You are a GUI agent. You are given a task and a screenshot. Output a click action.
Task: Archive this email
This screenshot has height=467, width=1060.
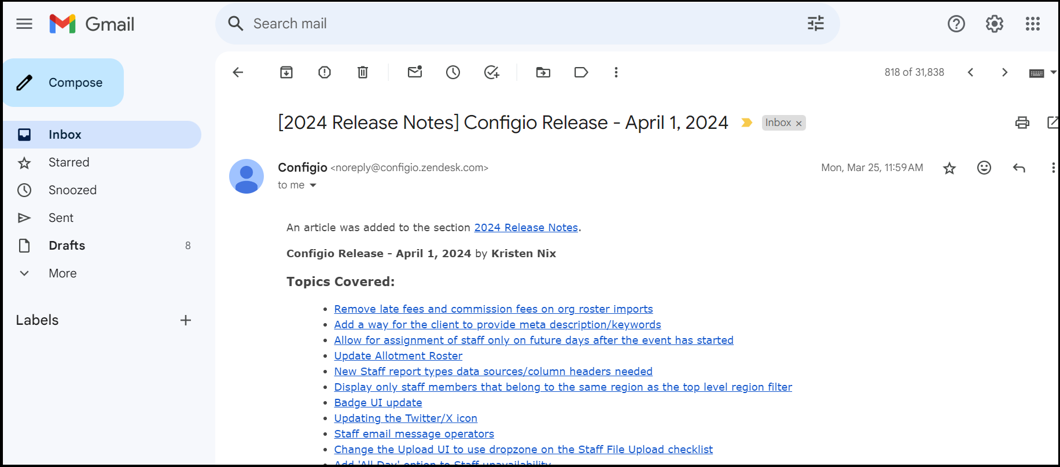click(x=286, y=72)
